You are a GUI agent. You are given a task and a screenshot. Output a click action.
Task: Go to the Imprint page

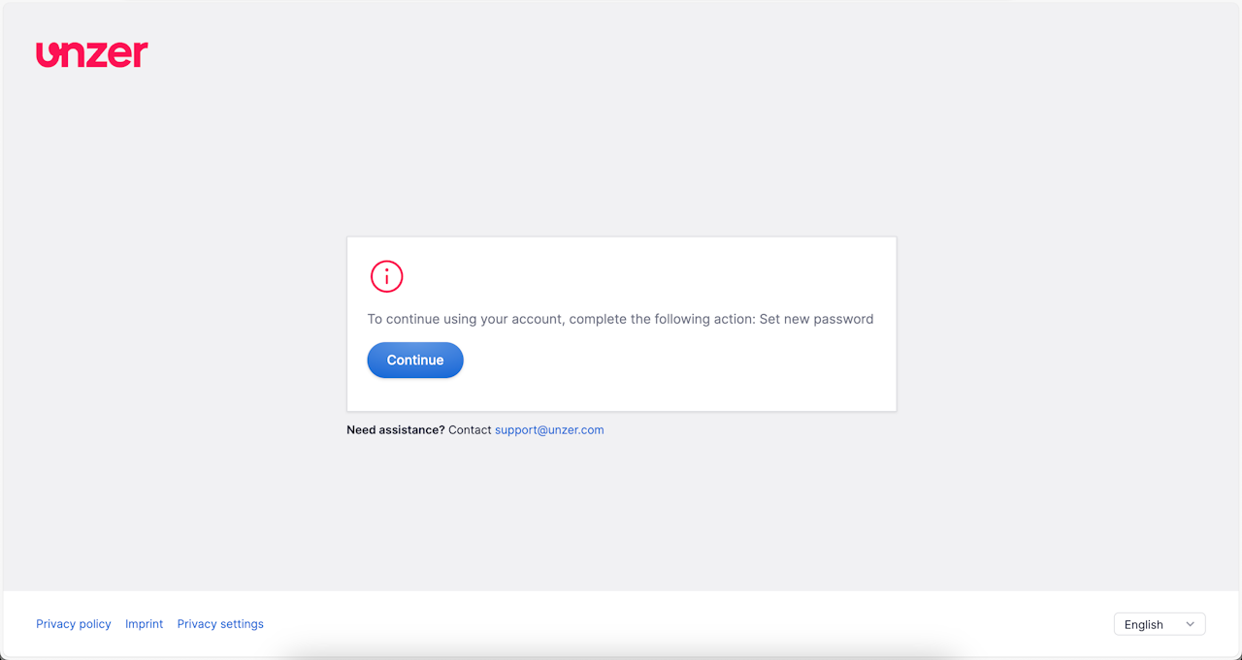(144, 624)
